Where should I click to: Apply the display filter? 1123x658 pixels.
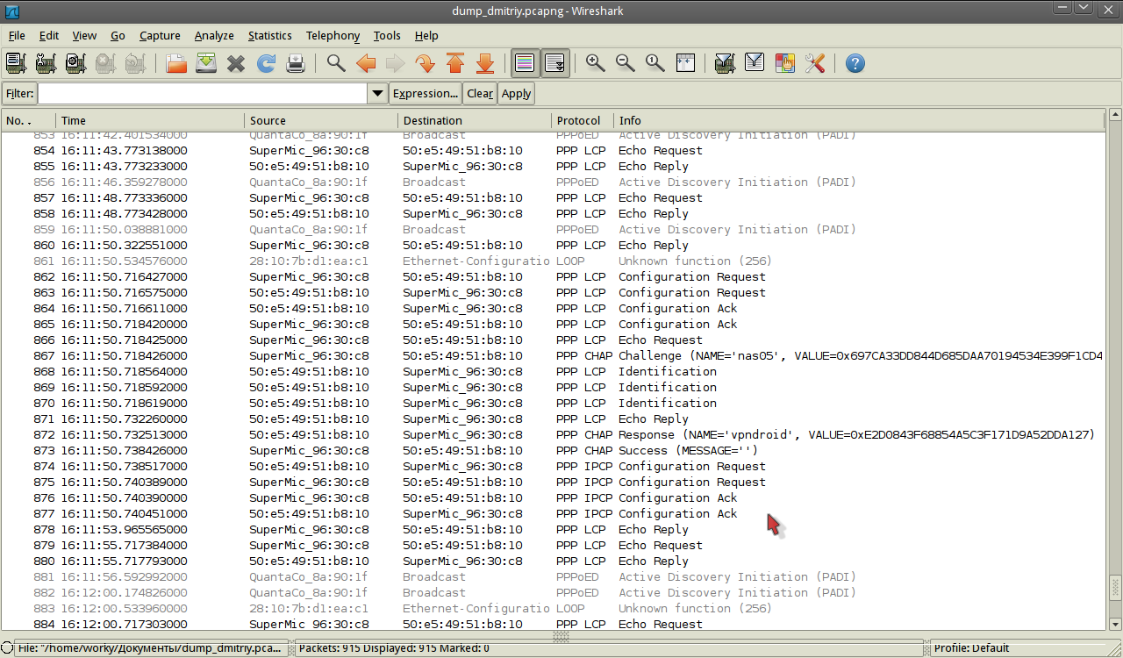[x=516, y=93]
